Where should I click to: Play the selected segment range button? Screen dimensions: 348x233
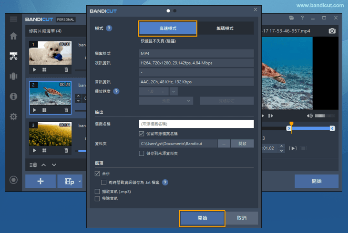point(293,148)
